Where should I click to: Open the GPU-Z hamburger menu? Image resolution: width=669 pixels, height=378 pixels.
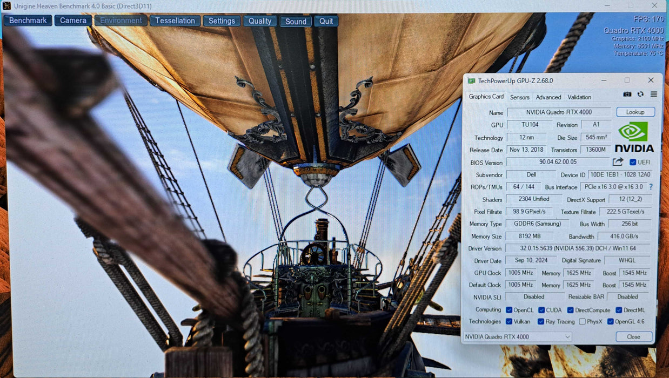click(654, 94)
